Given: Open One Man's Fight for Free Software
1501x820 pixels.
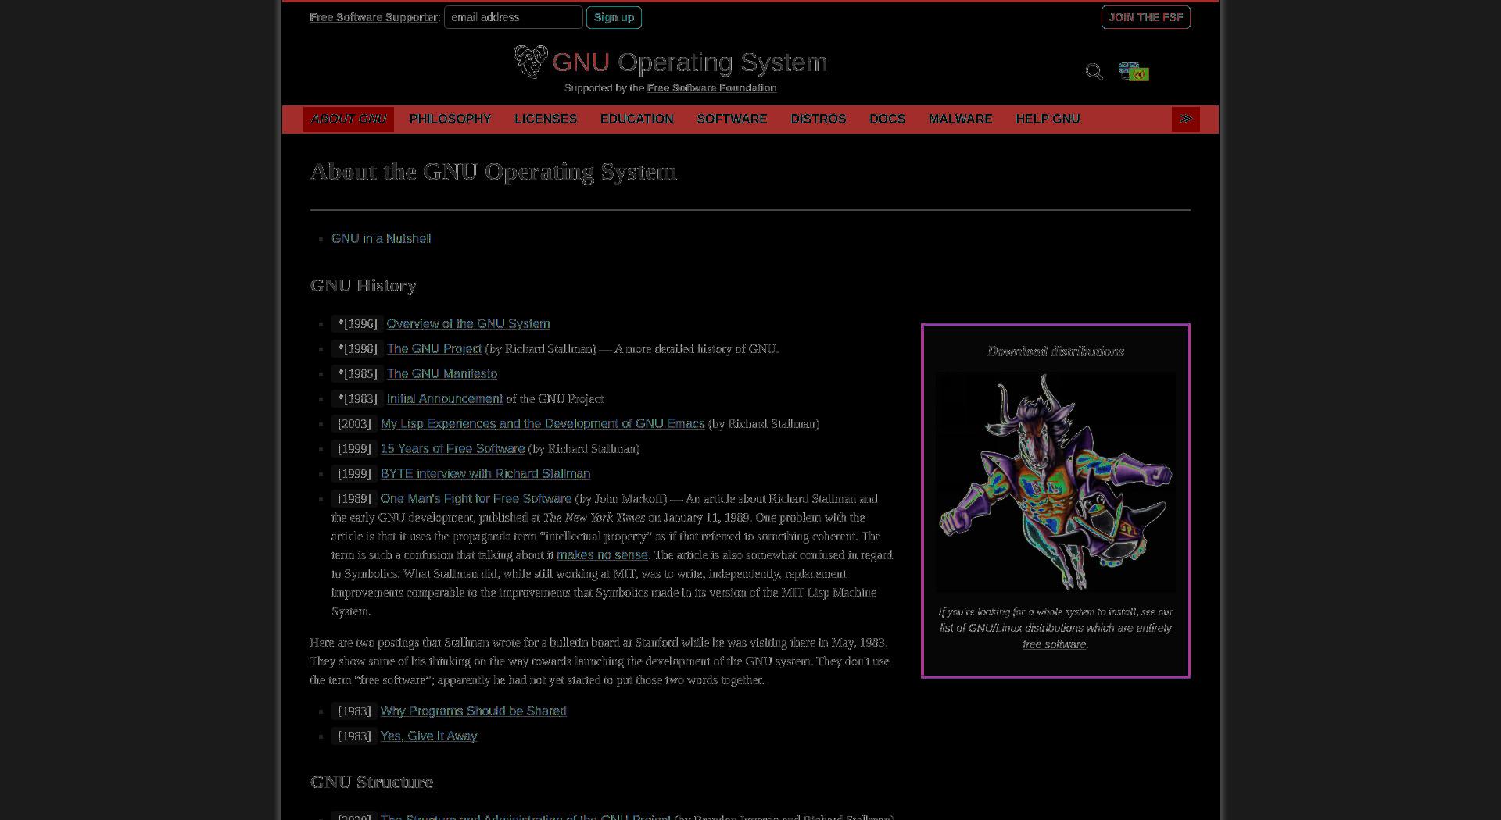Looking at the screenshot, I should [476, 499].
